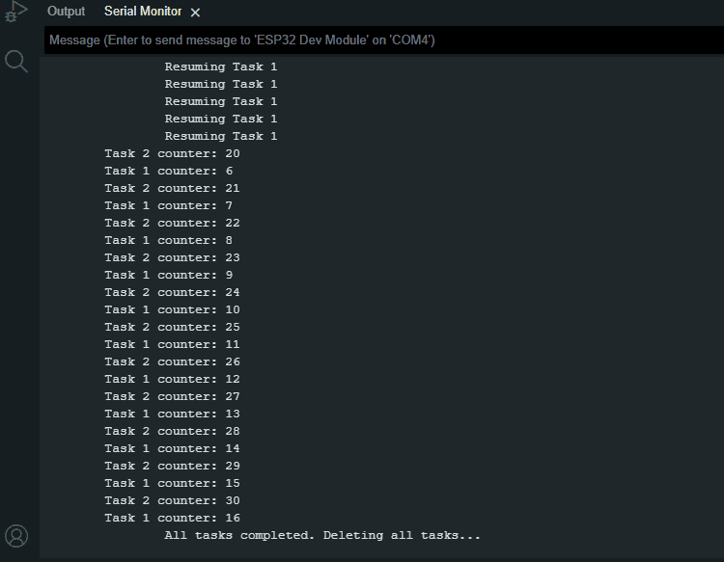Screen dimensions: 724x562
Task: Open the Search sidebar icon
Action: click(x=16, y=62)
